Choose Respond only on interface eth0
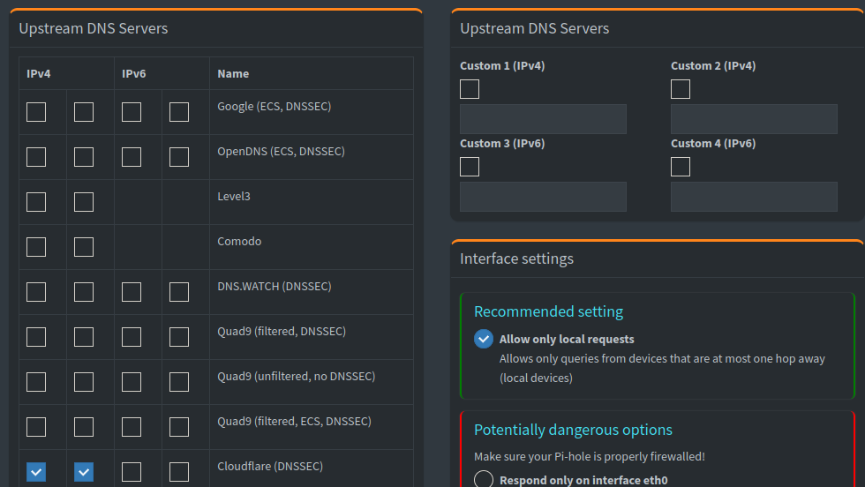Viewport: 865px width, 487px height. (x=484, y=480)
